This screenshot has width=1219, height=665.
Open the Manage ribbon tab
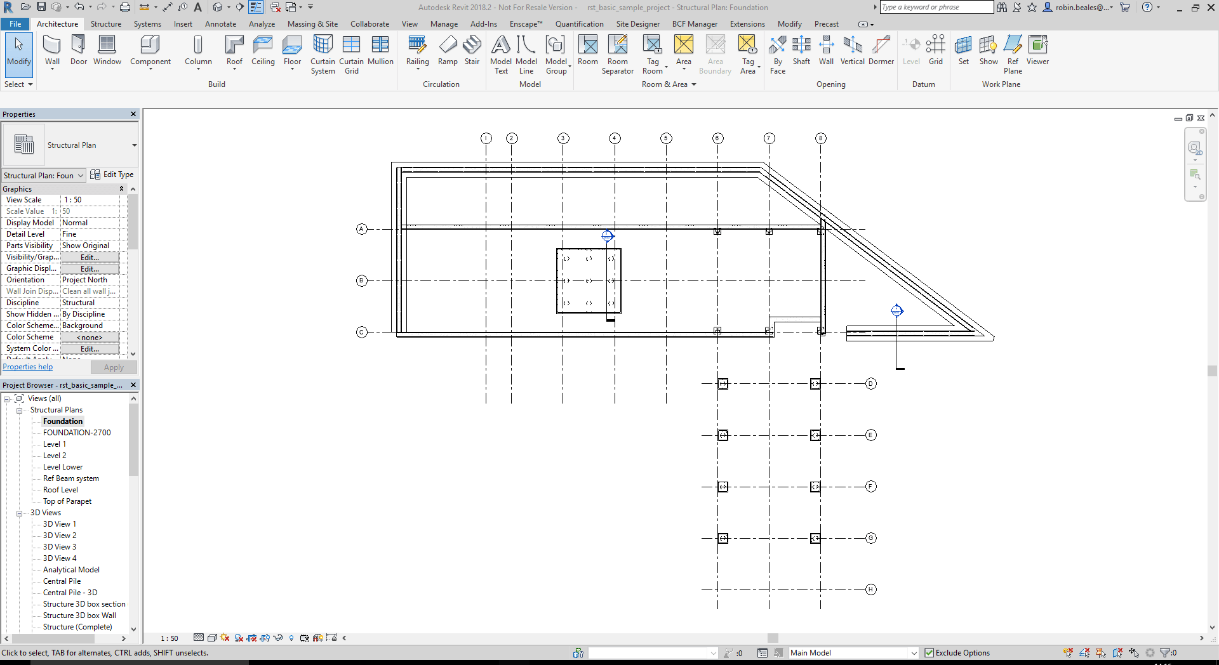point(444,24)
